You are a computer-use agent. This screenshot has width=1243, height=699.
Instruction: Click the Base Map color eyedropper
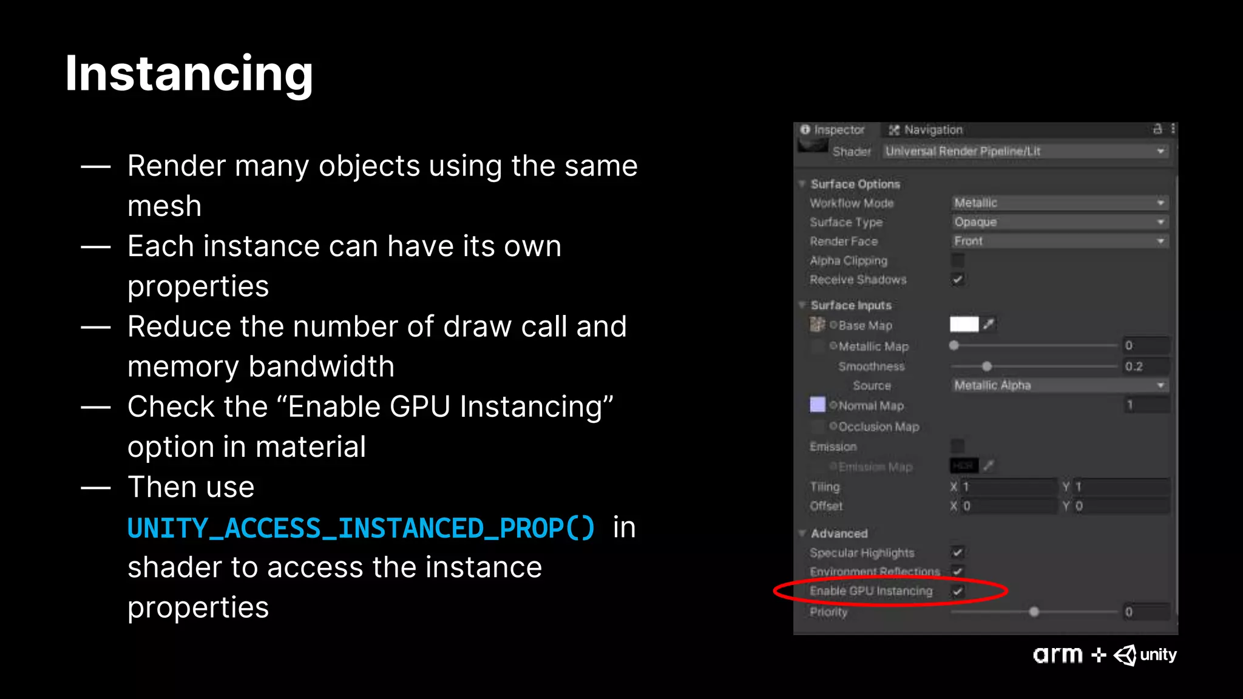click(x=989, y=324)
